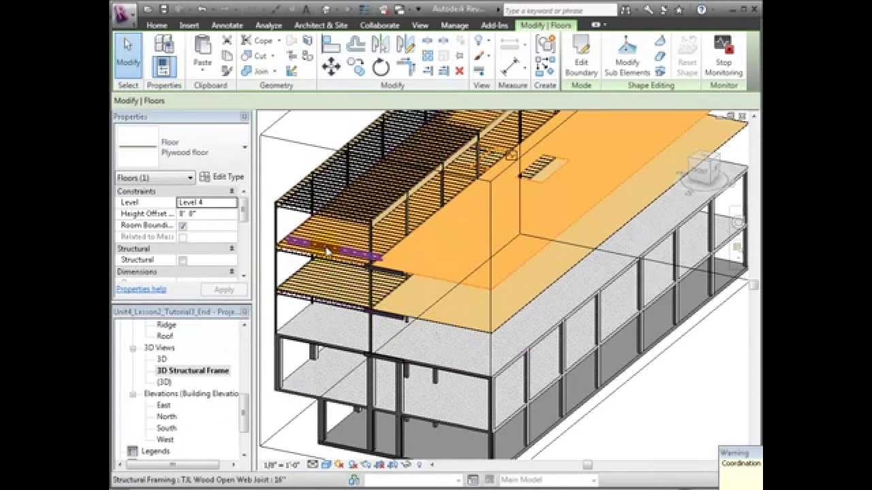
Task: Open the Floors (1) filter dropdown
Action: (155, 178)
